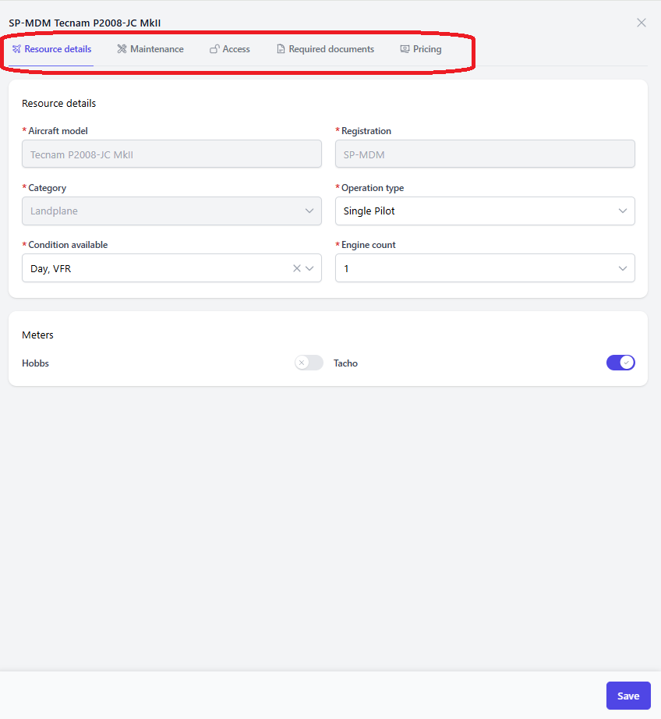The height and width of the screenshot is (719, 661).
Task: Disable the Tacho meter switch
Action: click(620, 363)
